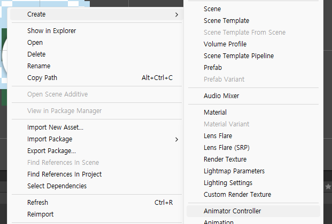Refresh the project assets

[37, 203]
